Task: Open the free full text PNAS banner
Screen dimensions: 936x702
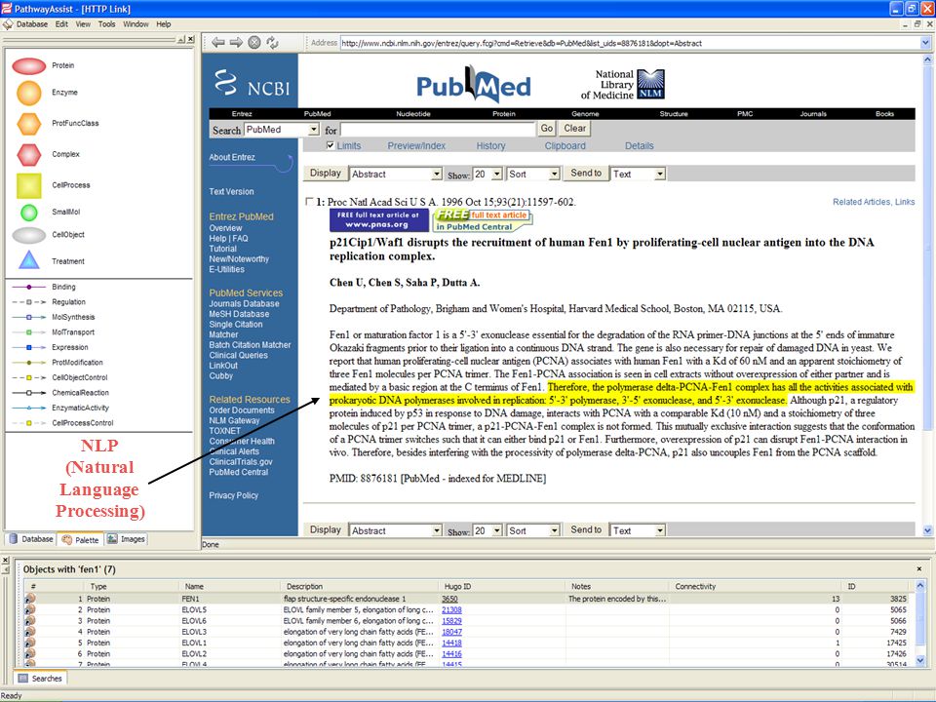Action: coord(378,219)
